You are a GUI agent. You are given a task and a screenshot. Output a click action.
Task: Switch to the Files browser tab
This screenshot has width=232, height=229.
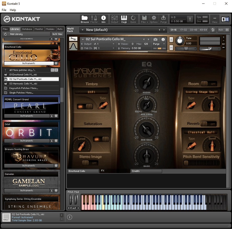5,29
